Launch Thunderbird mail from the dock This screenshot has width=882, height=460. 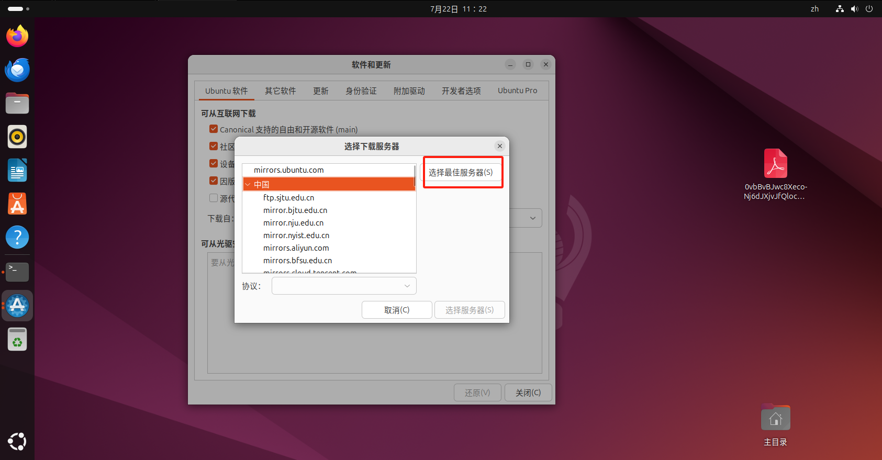pos(17,70)
